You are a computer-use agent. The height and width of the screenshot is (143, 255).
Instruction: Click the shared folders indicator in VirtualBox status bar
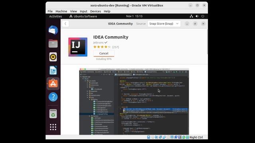pos(168,137)
